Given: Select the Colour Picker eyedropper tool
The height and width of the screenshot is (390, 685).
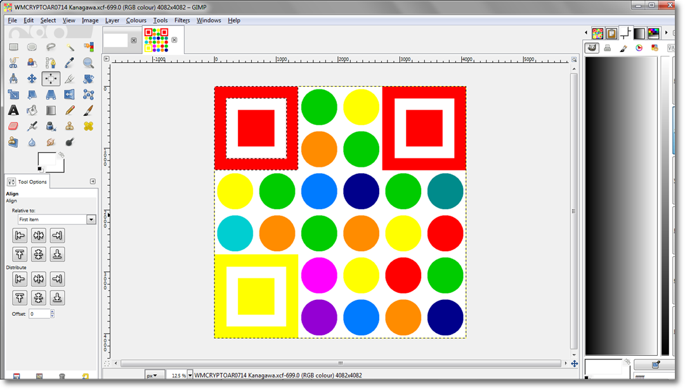Looking at the screenshot, I should [x=70, y=63].
